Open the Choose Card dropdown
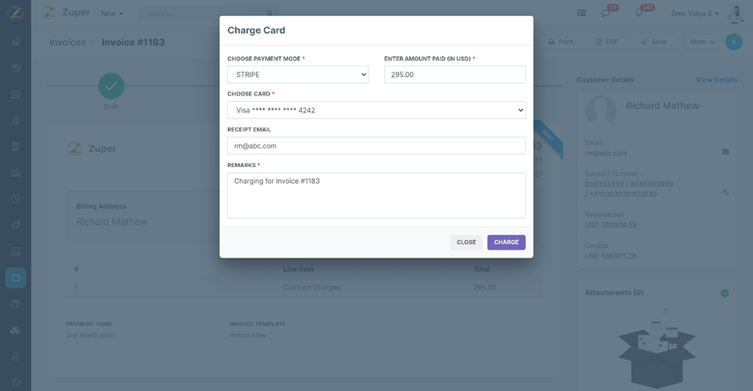This screenshot has height=391, width=753. click(376, 110)
